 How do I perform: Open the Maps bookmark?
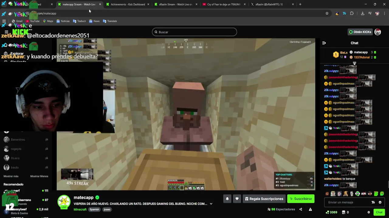pos(48,21)
